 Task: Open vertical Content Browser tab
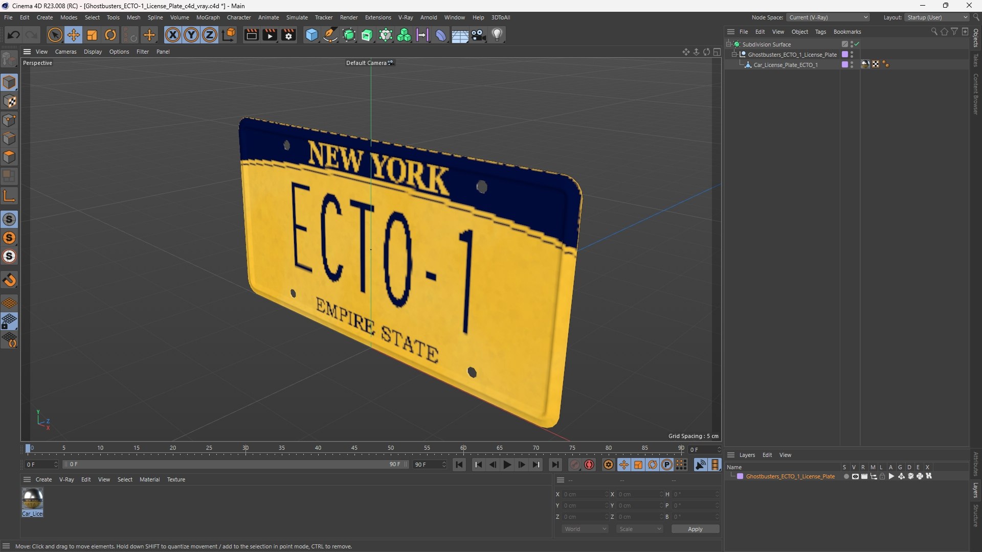[975, 94]
